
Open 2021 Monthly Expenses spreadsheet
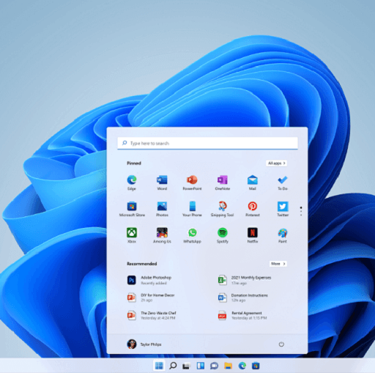click(x=245, y=280)
